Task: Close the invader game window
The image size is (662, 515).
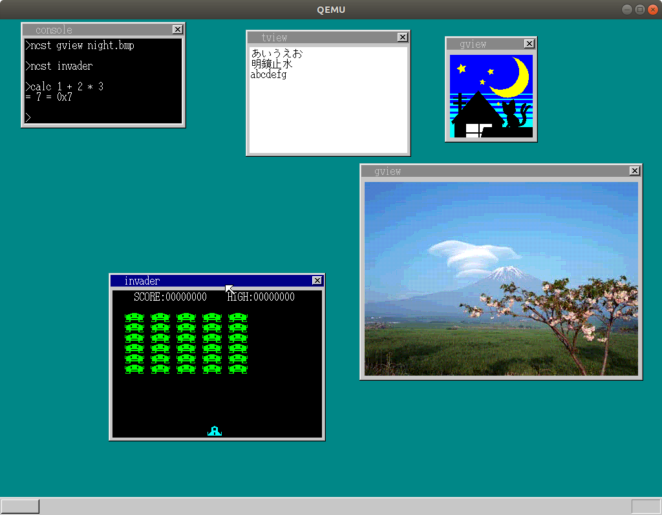Action: [317, 281]
